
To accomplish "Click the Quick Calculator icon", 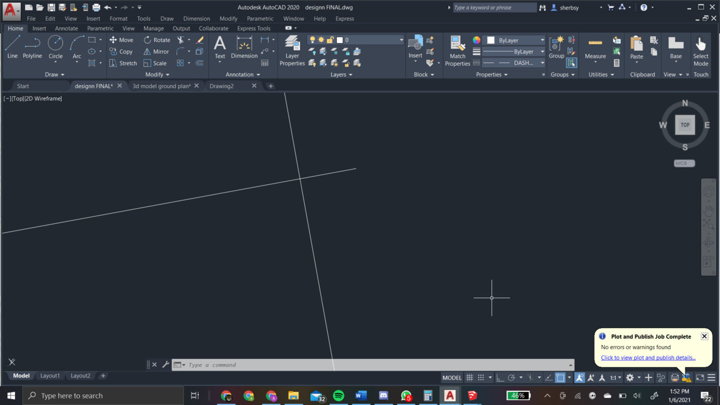I will pyautogui.click(x=616, y=63).
